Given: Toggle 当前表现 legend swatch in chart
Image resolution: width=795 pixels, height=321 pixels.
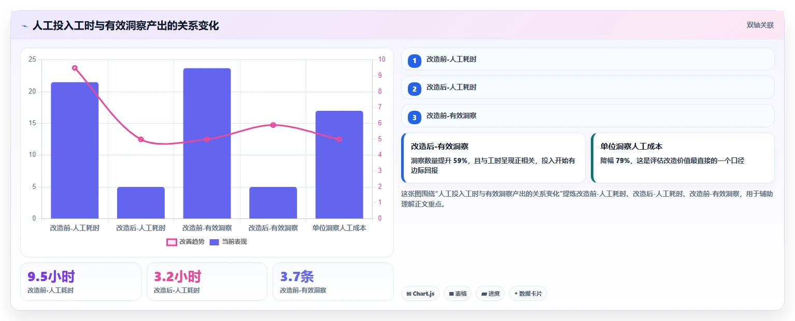Looking at the screenshot, I should (214, 242).
